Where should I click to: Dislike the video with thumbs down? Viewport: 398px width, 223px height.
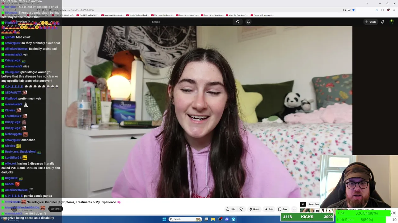coord(241,209)
